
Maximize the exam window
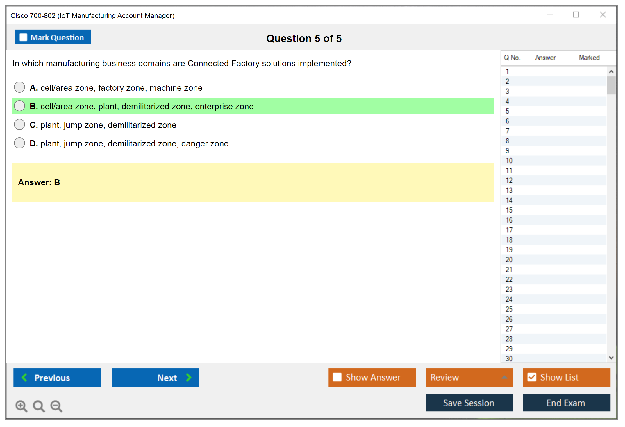pos(576,15)
